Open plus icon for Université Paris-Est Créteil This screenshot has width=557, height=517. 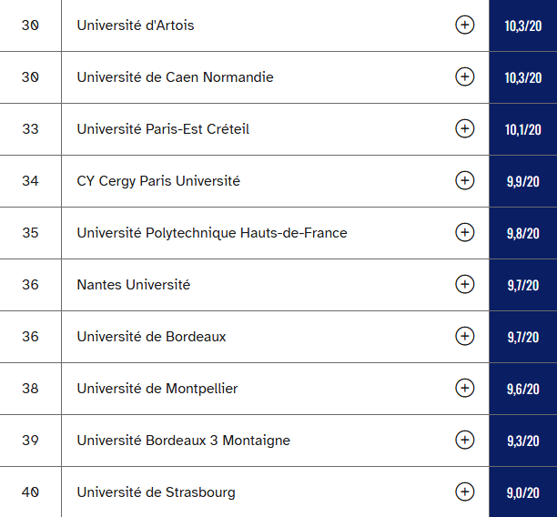pyautogui.click(x=465, y=129)
